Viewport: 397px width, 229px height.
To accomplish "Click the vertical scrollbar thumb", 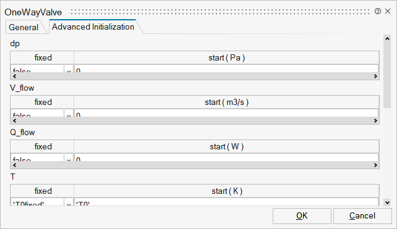I will [387, 75].
